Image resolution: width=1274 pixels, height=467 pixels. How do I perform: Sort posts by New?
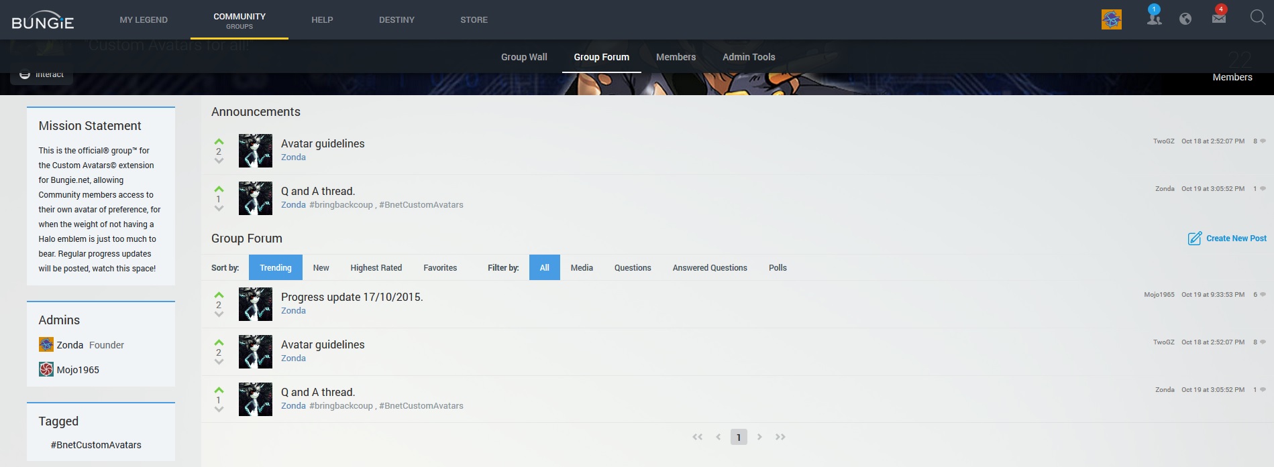[x=321, y=267]
